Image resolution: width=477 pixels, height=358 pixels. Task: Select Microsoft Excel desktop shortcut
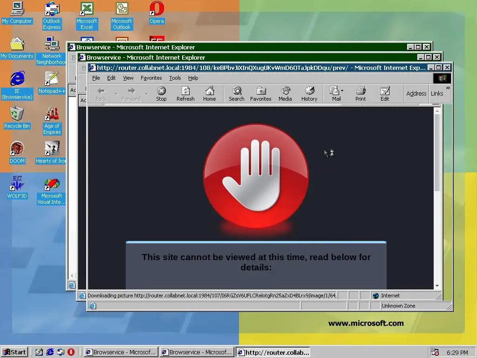tap(87, 16)
